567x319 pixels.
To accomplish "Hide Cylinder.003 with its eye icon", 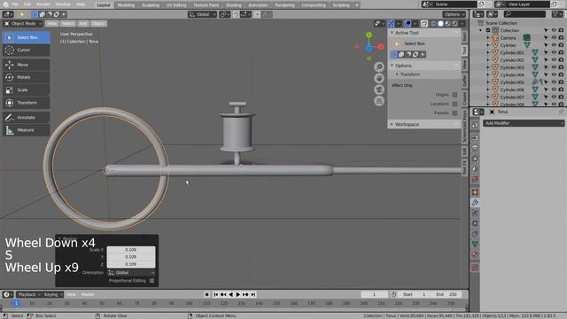I will pyautogui.click(x=554, y=67).
